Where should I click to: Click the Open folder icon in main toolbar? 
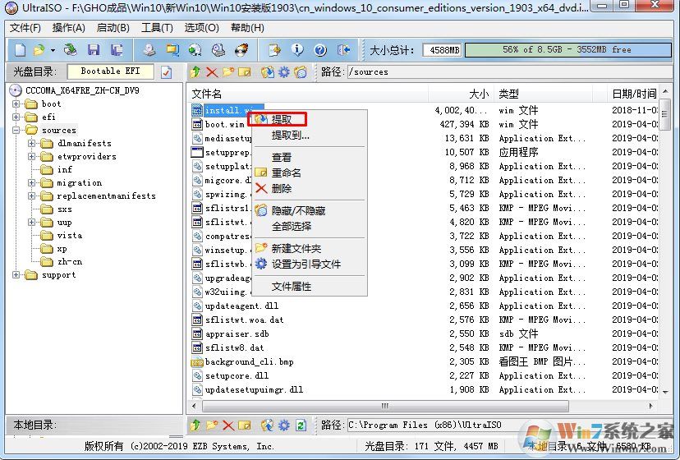click(x=39, y=50)
